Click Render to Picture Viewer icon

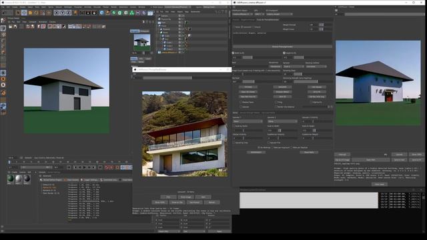tap(88, 13)
